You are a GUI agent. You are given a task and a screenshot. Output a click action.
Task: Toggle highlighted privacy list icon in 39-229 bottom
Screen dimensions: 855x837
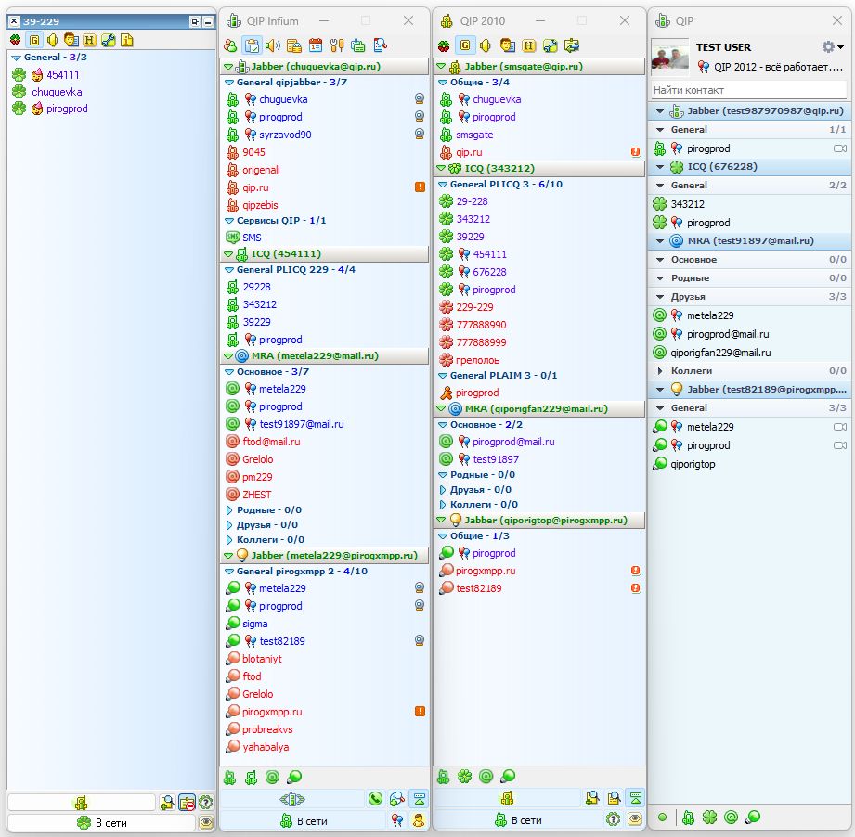point(187,802)
